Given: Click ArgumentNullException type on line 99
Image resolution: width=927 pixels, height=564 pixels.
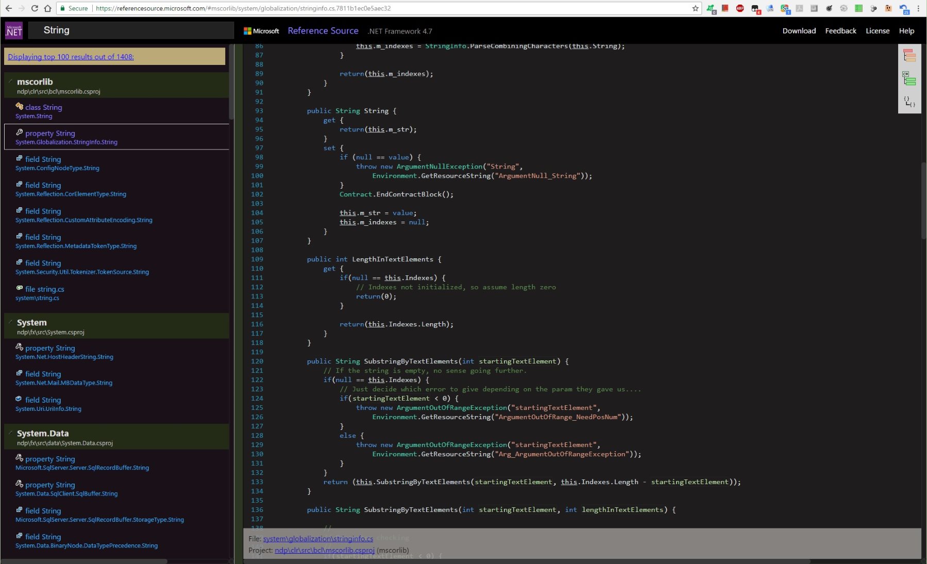Looking at the screenshot, I should 440,167.
